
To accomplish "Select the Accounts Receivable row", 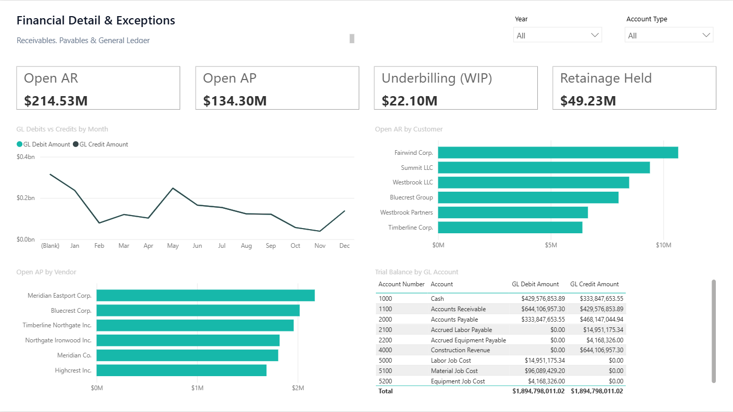I will tap(501, 309).
